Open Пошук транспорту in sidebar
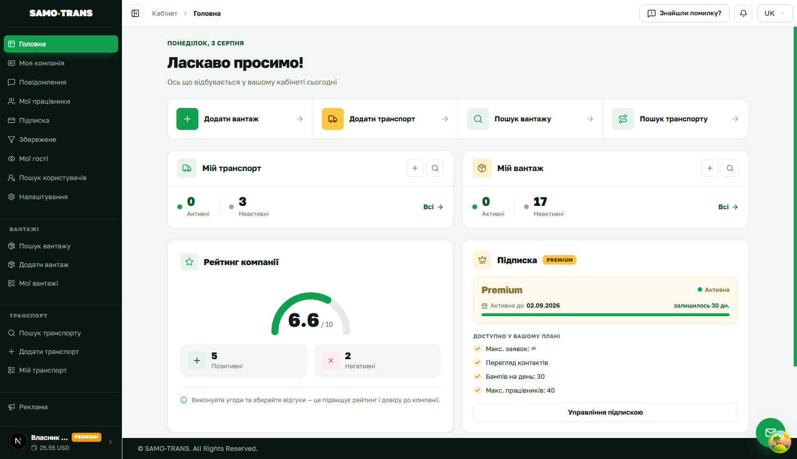Viewport: 797px width, 459px height. pos(61,333)
